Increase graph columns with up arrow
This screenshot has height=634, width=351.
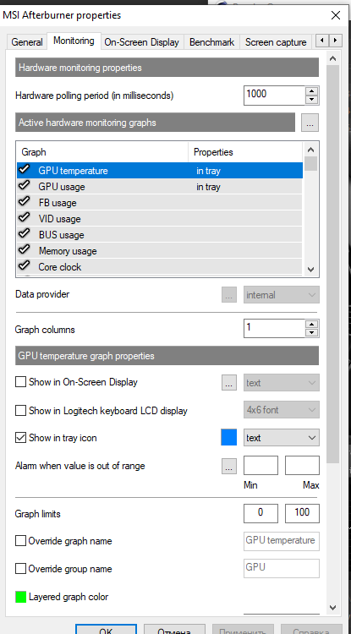coord(311,324)
